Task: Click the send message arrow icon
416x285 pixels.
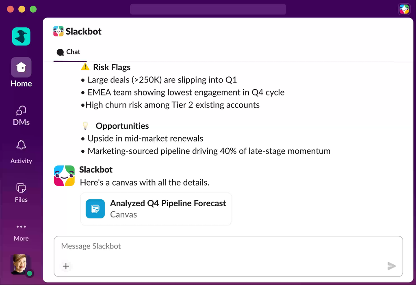Action: click(391, 266)
